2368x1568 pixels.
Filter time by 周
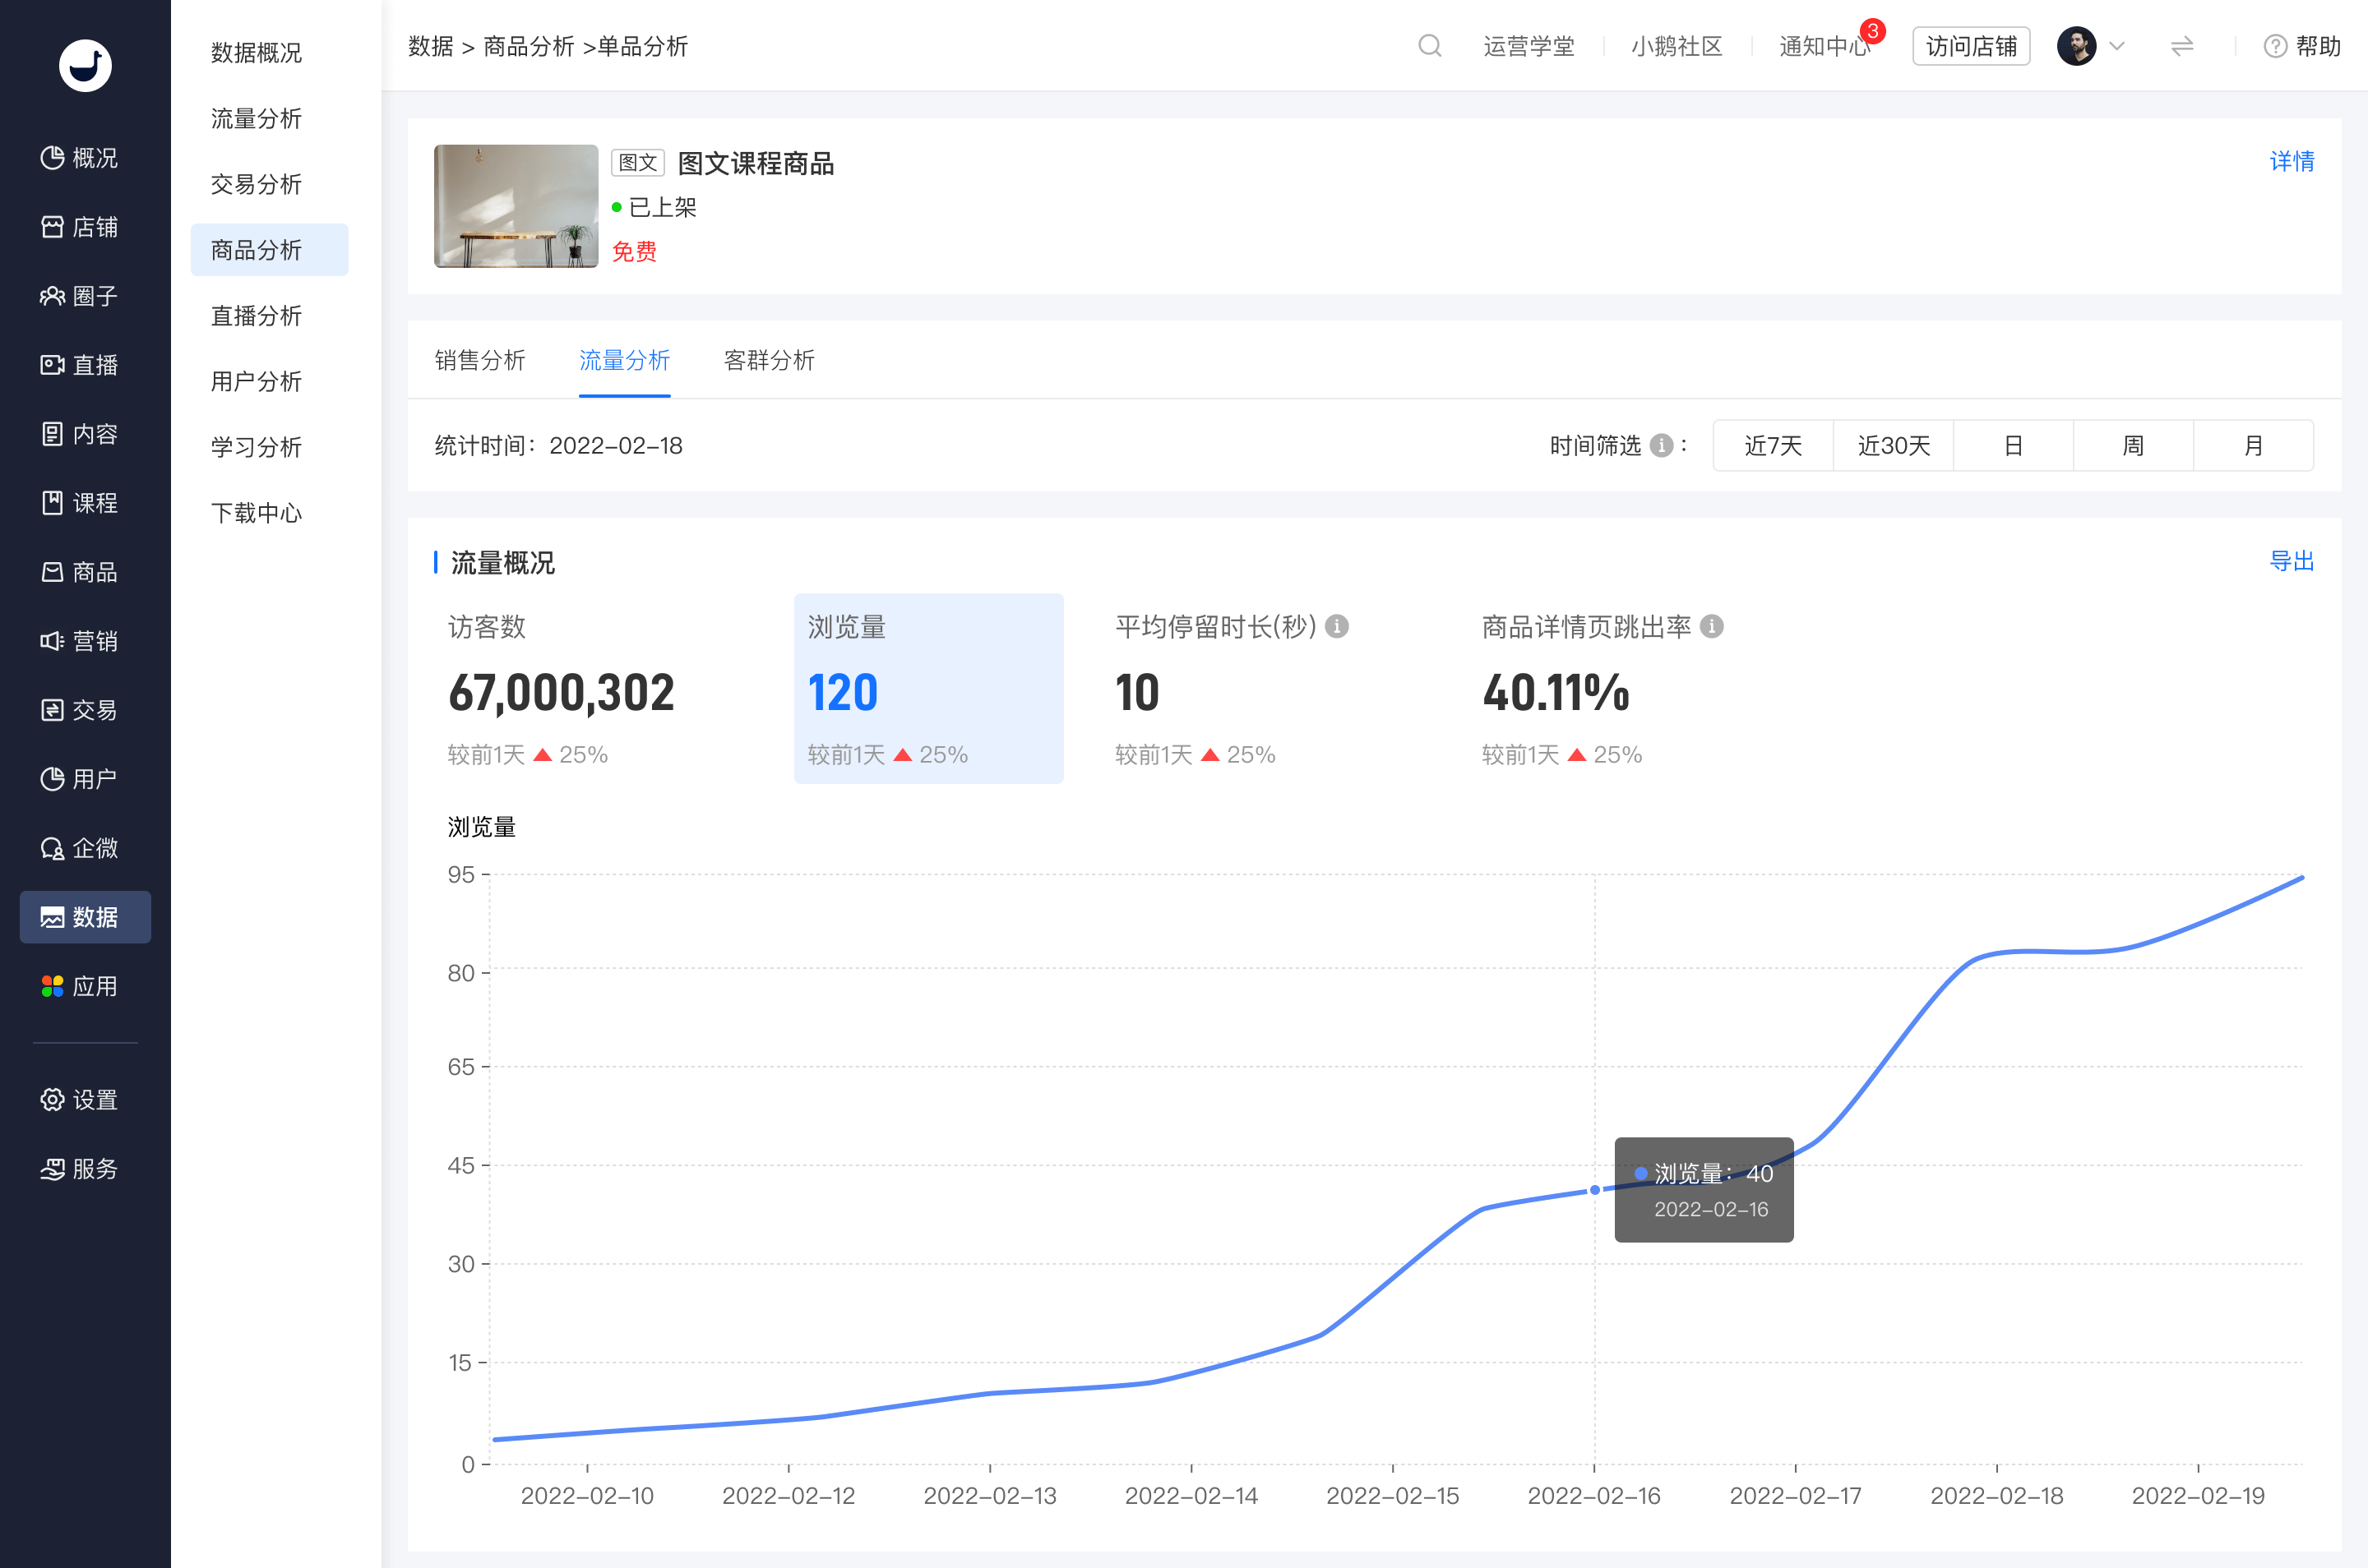point(2133,445)
